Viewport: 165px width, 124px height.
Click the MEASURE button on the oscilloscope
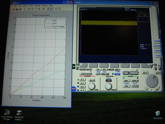(82, 69)
